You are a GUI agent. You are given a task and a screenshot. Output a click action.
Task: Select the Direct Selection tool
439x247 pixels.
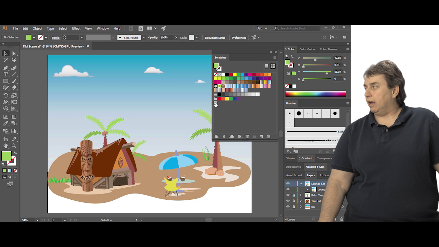[14, 54]
